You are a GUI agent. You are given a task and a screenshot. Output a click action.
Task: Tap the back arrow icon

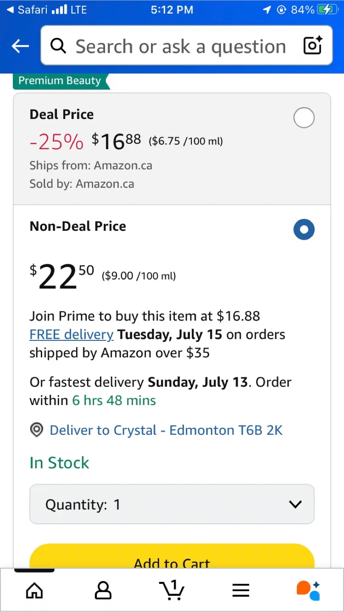(x=20, y=46)
